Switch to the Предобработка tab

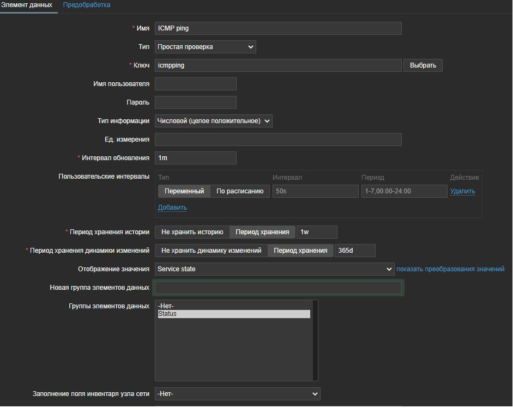point(87,5)
